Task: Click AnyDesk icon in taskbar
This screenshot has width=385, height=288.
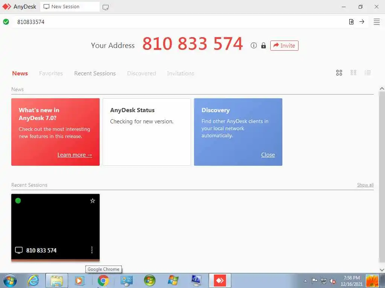Action: click(220, 280)
